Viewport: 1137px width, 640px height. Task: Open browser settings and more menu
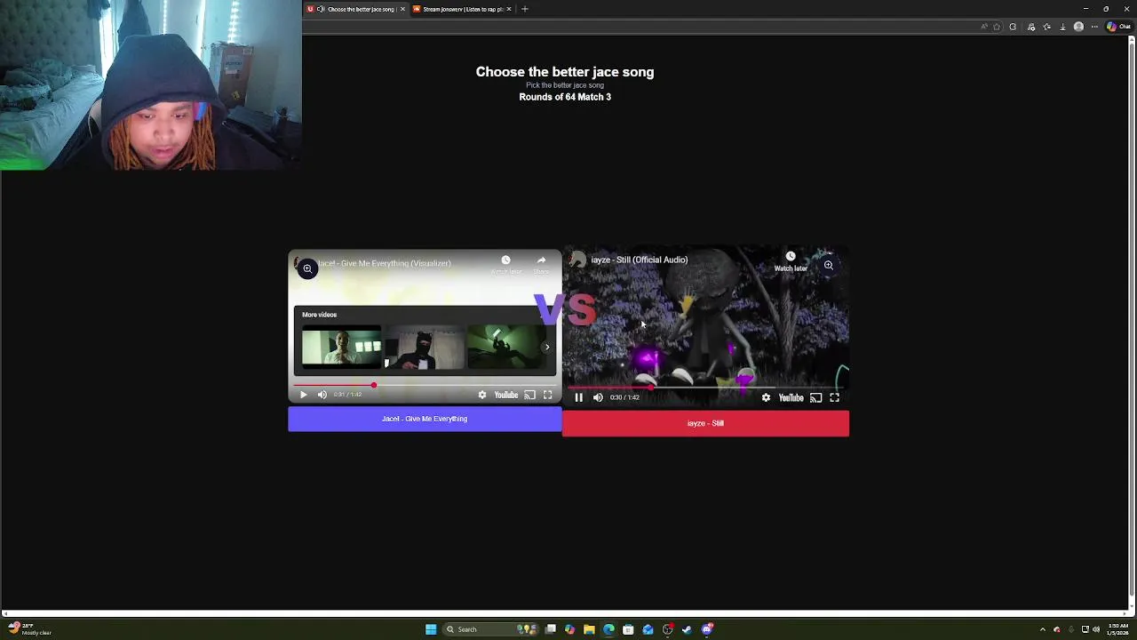[x=1094, y=27]
